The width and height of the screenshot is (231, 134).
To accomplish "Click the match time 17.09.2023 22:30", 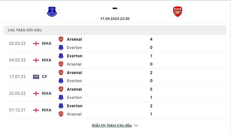I will coord(115,19).
